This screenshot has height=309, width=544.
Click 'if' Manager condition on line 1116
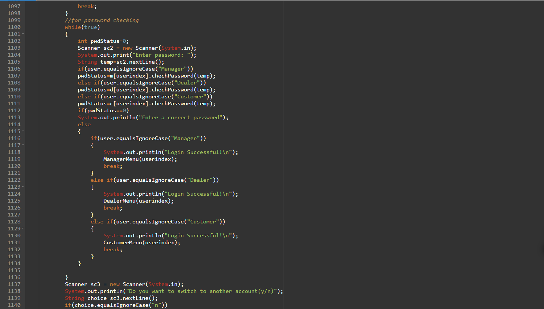pyautogui.click(x=148, y=138)
